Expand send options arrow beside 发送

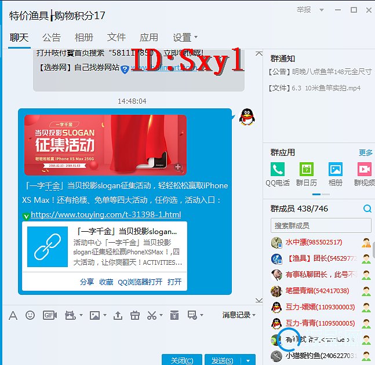pos(248,360)
